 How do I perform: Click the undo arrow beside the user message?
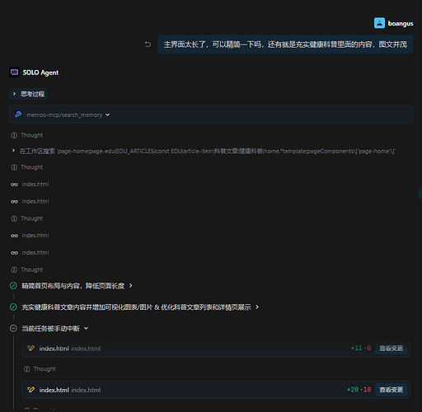pos(148,44)
